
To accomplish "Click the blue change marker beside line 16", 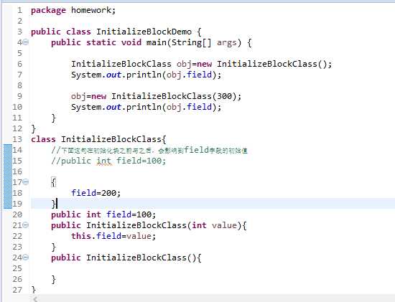I will [8, 171].
